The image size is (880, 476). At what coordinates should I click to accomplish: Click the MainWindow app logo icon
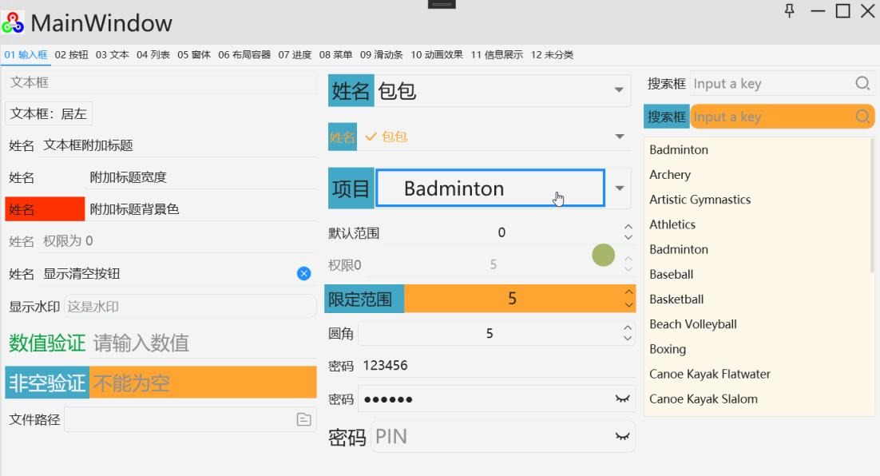coord(12,23)
